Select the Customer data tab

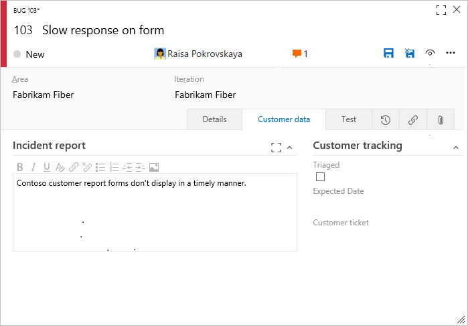click(284, 119)
